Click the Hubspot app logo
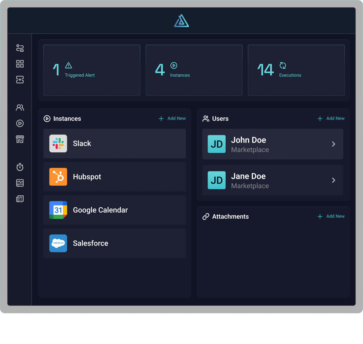This screenshot has width=363, height=344. click(x=58, y=177)
